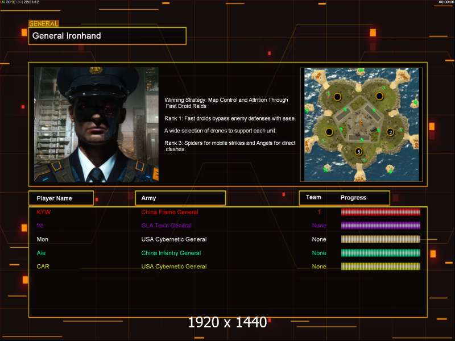
Task: Click team None for fre
Action: coord(319,225)
